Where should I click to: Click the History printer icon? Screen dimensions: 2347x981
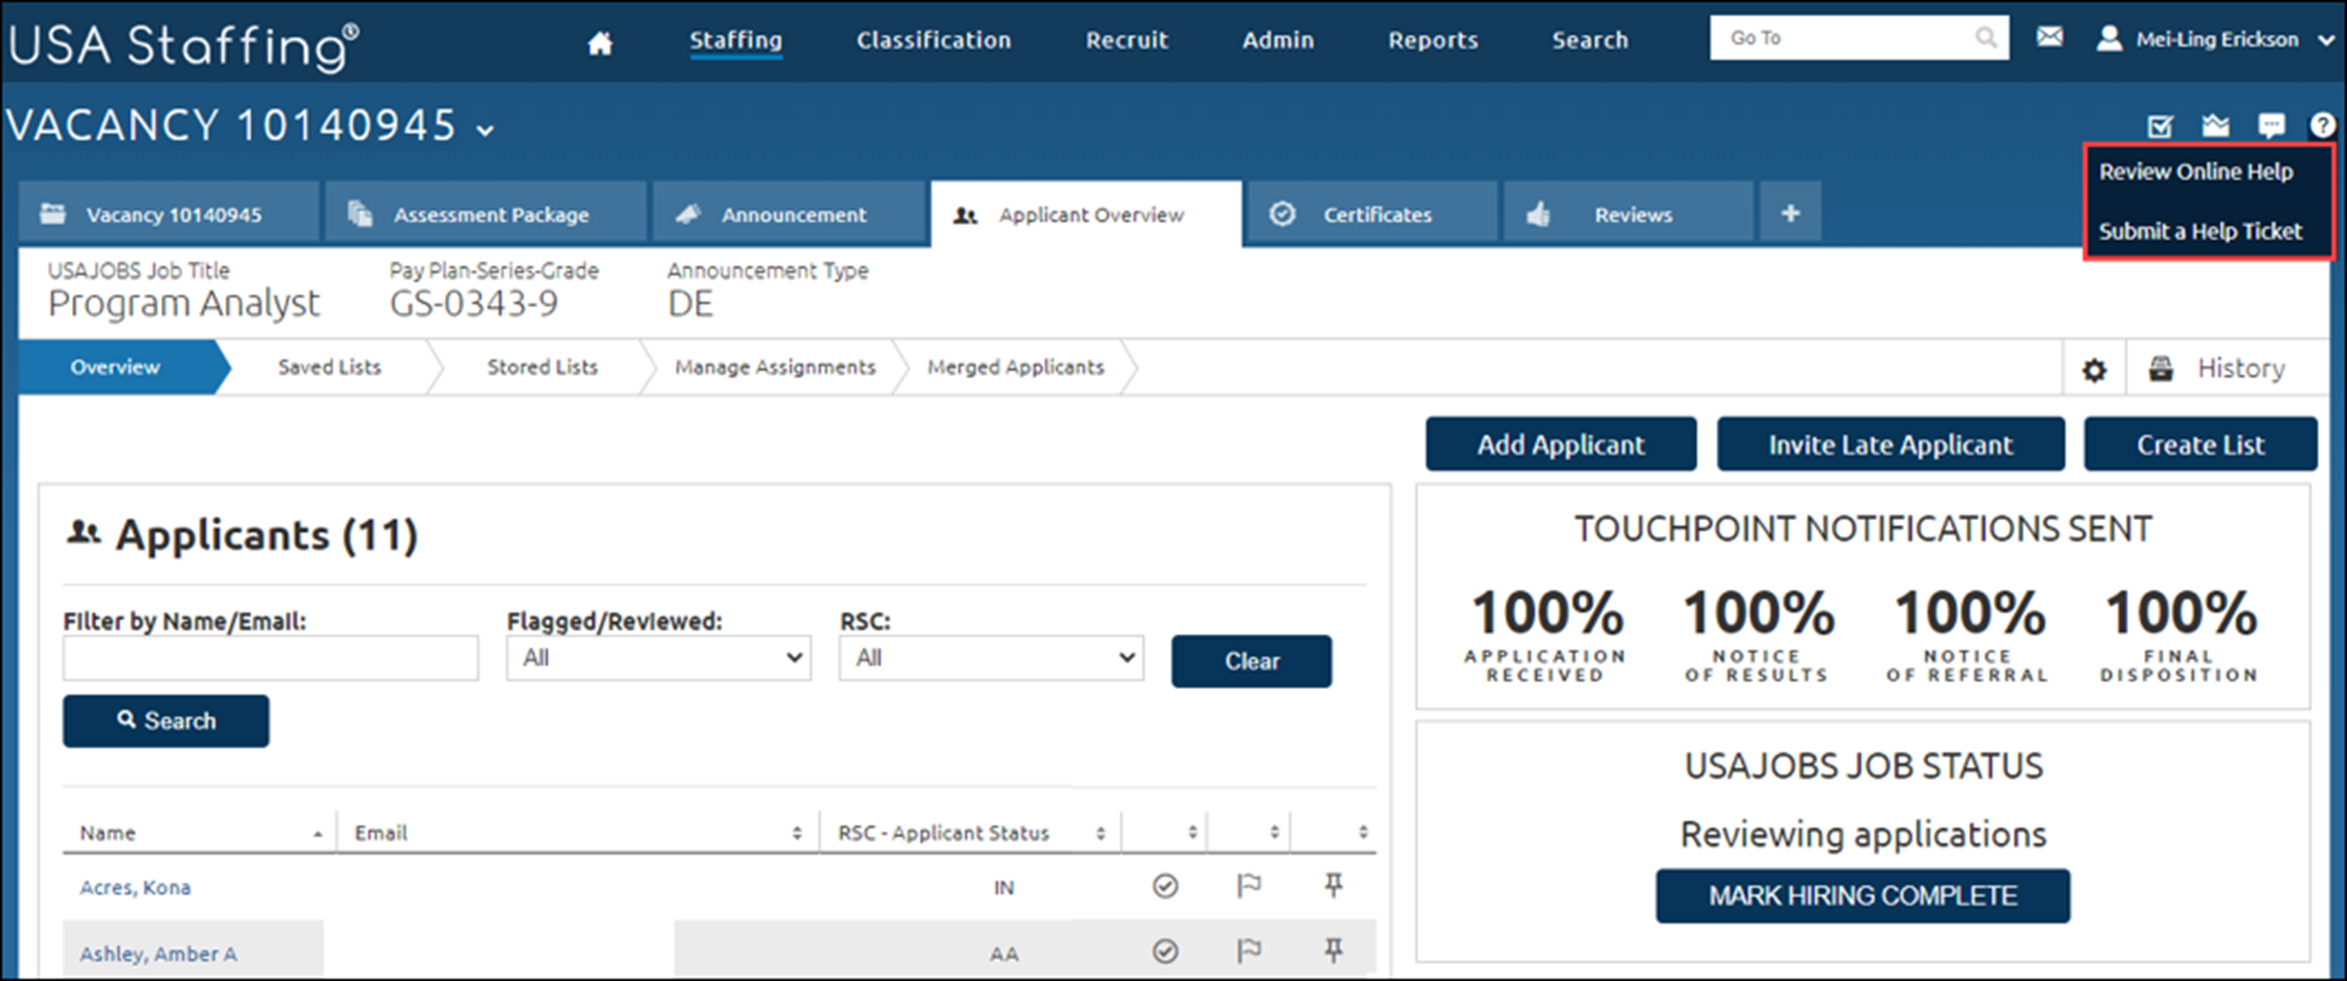(x=2161, y=369)
